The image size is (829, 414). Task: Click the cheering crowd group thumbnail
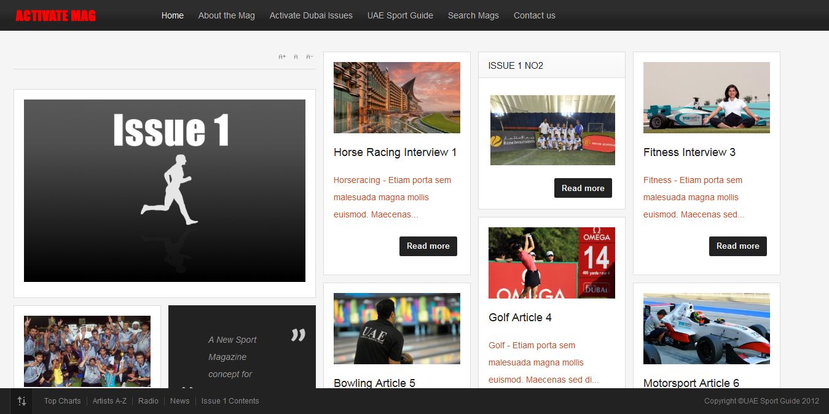point(87,351)
